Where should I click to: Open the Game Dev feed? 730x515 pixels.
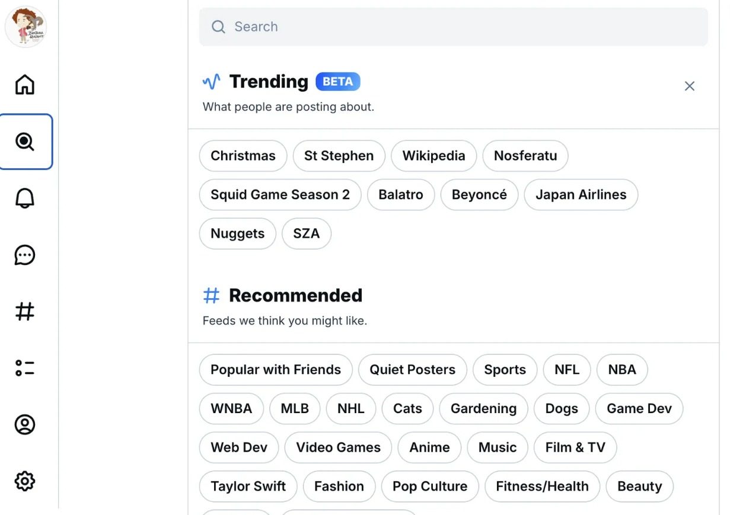pyautogui.click(x=639, y=409)
